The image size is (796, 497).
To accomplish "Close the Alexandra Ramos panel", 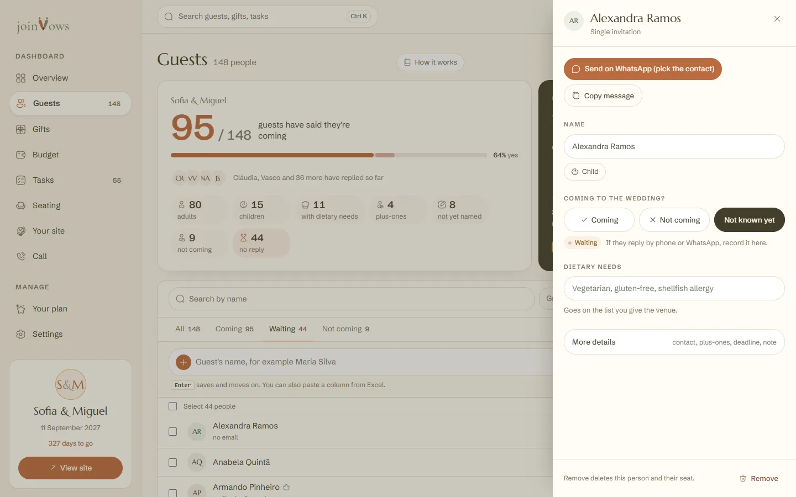I will (777, 19).
